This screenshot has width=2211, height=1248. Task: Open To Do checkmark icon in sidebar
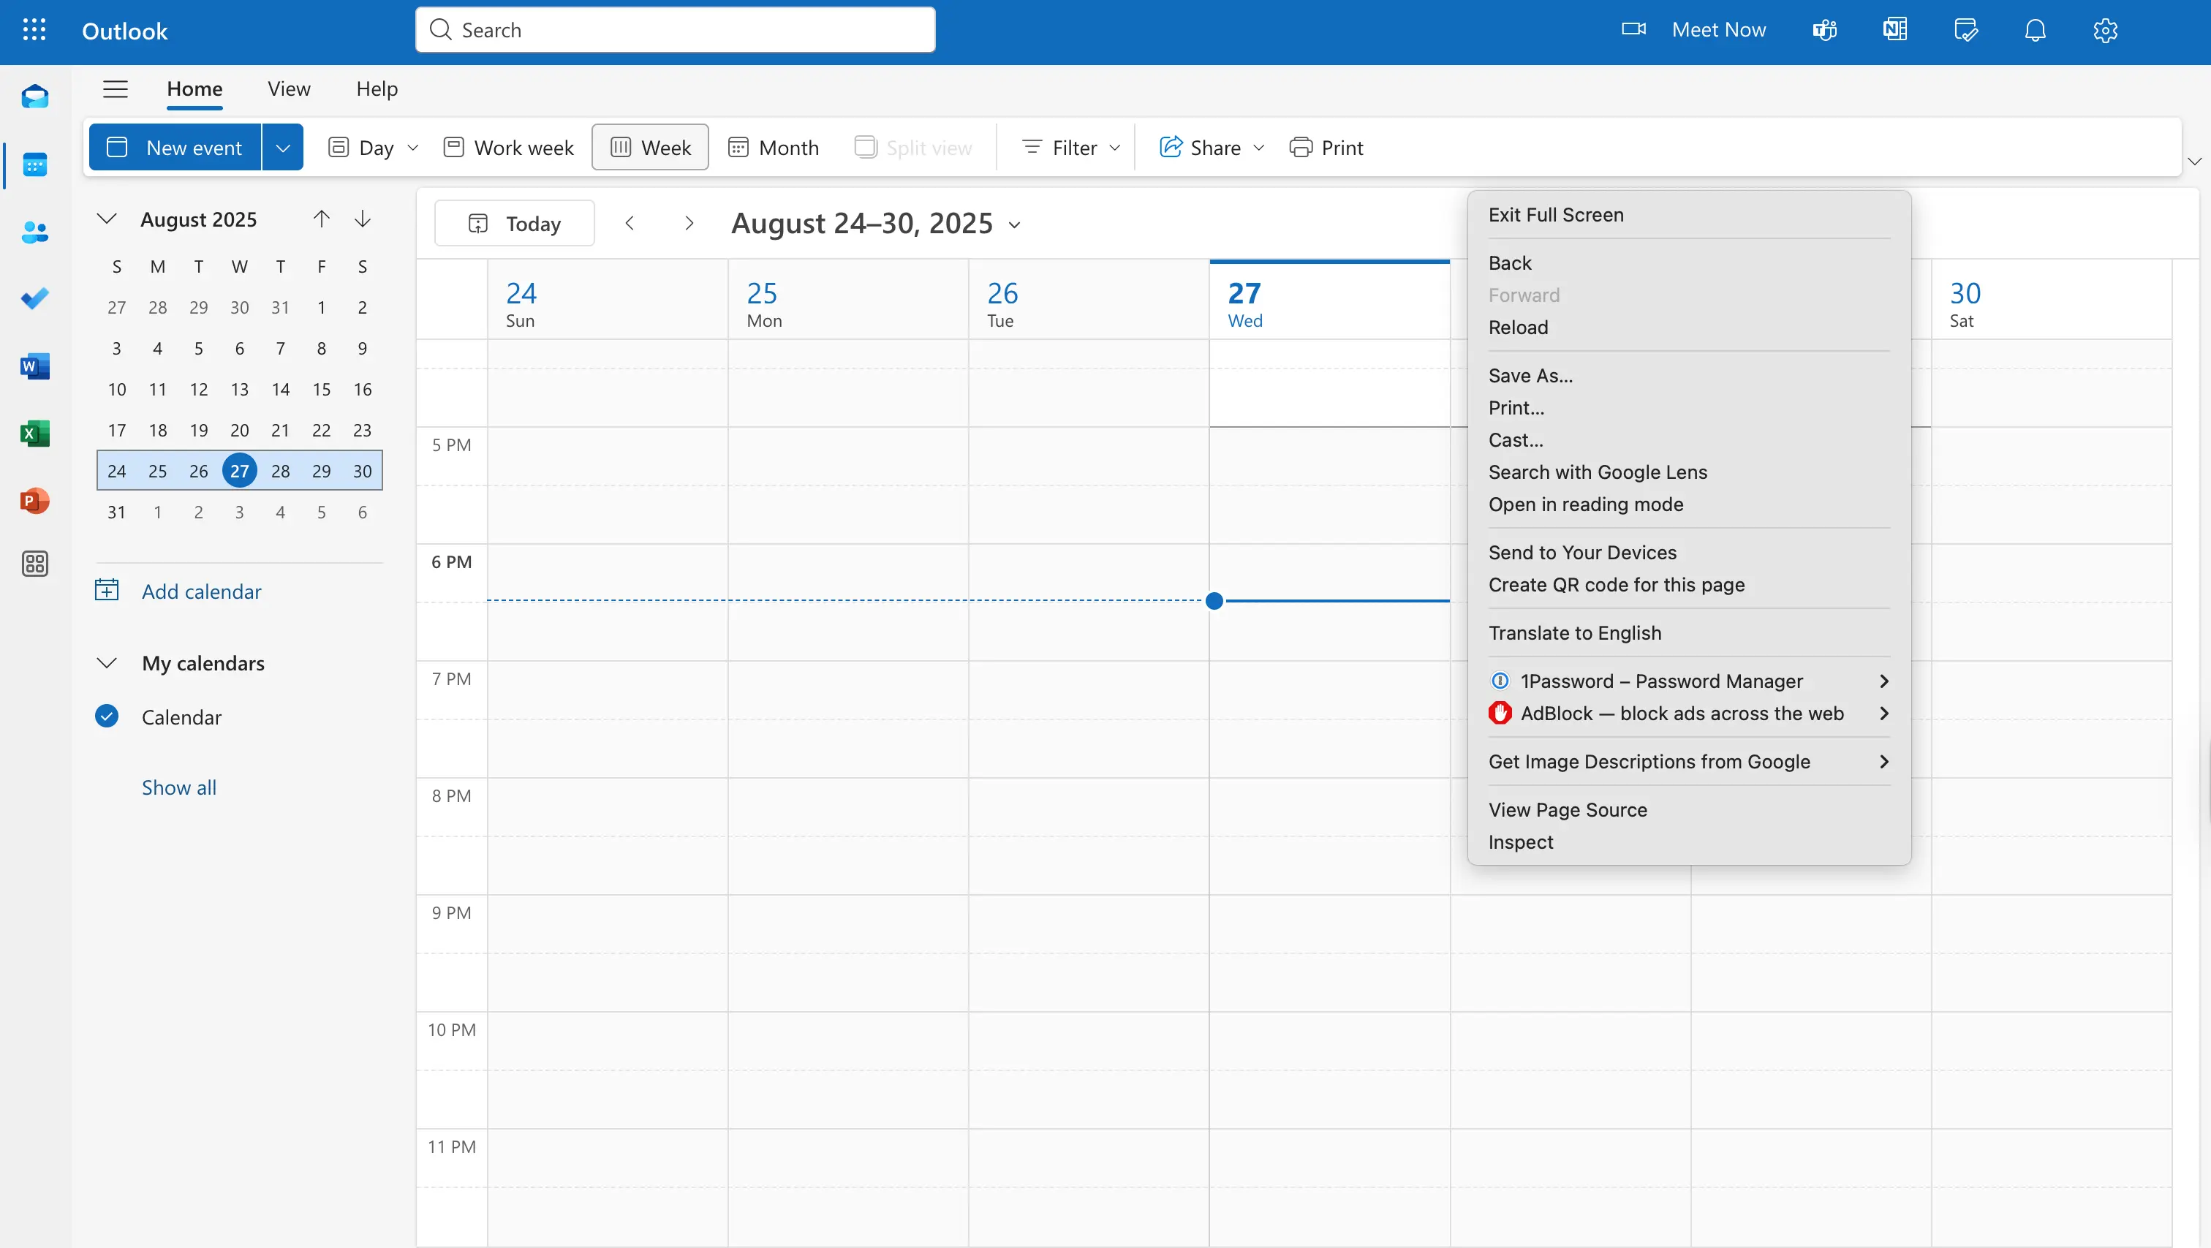(x=35, y=299)
